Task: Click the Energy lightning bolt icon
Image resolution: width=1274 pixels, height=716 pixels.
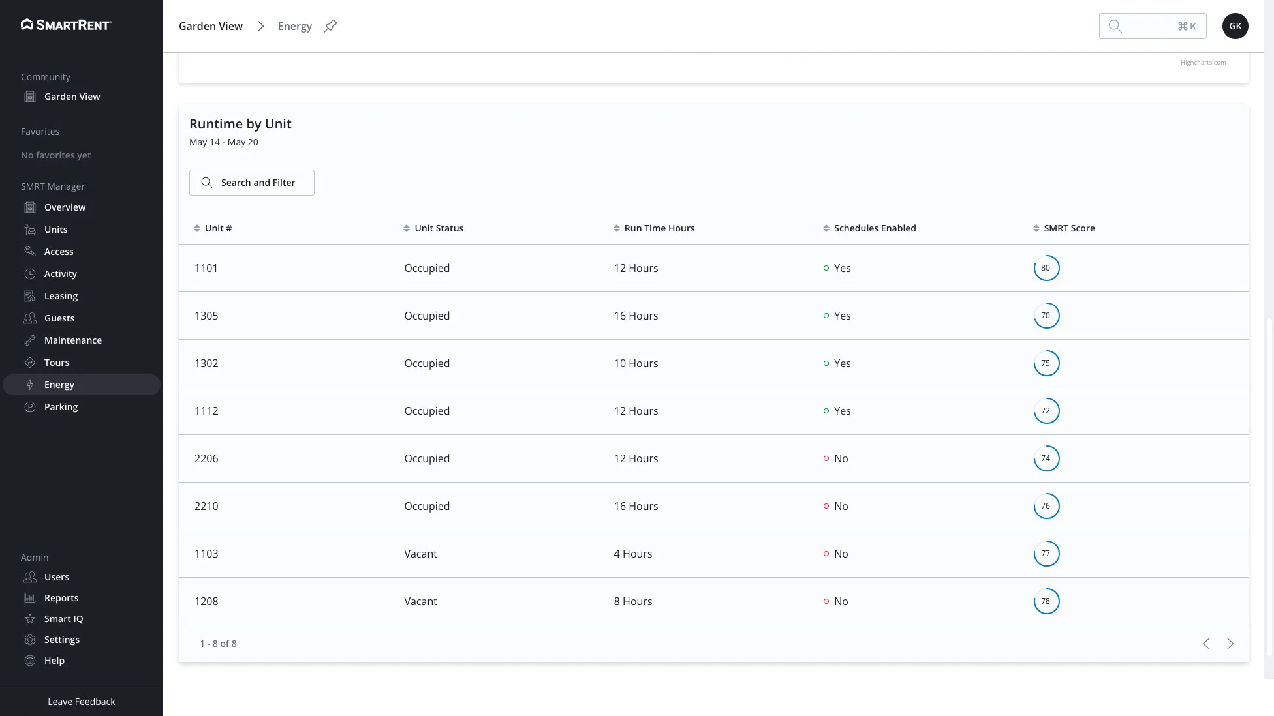Action: point(30,385)
